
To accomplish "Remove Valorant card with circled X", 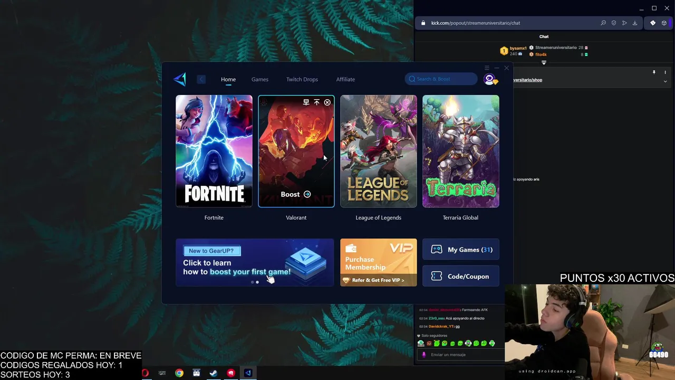I will pyautogui.click(x=327, y=102).
